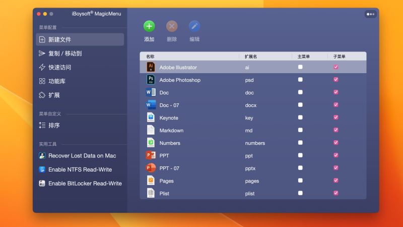Image resolution: width=403 pixels, height=227 pixels.
Task: Click the Word icon in the Doc row
Action: [x=151, y=92]
